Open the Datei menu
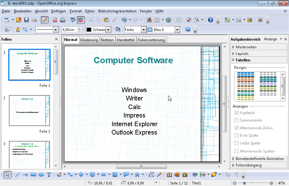This screenshot has width=289, height=186. coord(6,11)
